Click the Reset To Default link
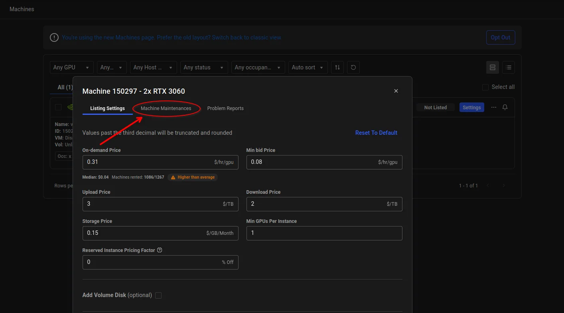564x313 pixels. coord(376,133)
